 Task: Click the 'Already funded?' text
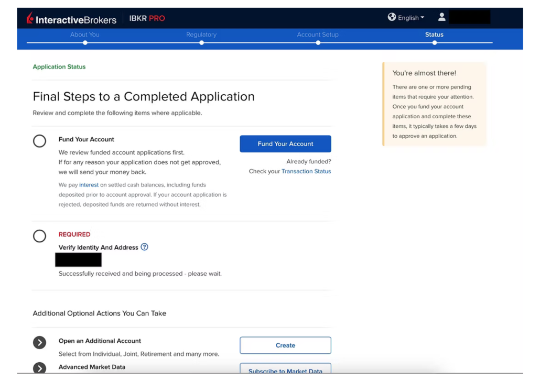tap(309, 161)
